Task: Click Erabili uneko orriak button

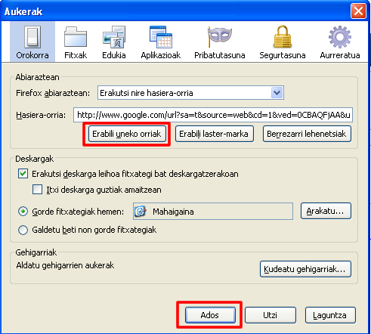Action: (x=127, y=134)
